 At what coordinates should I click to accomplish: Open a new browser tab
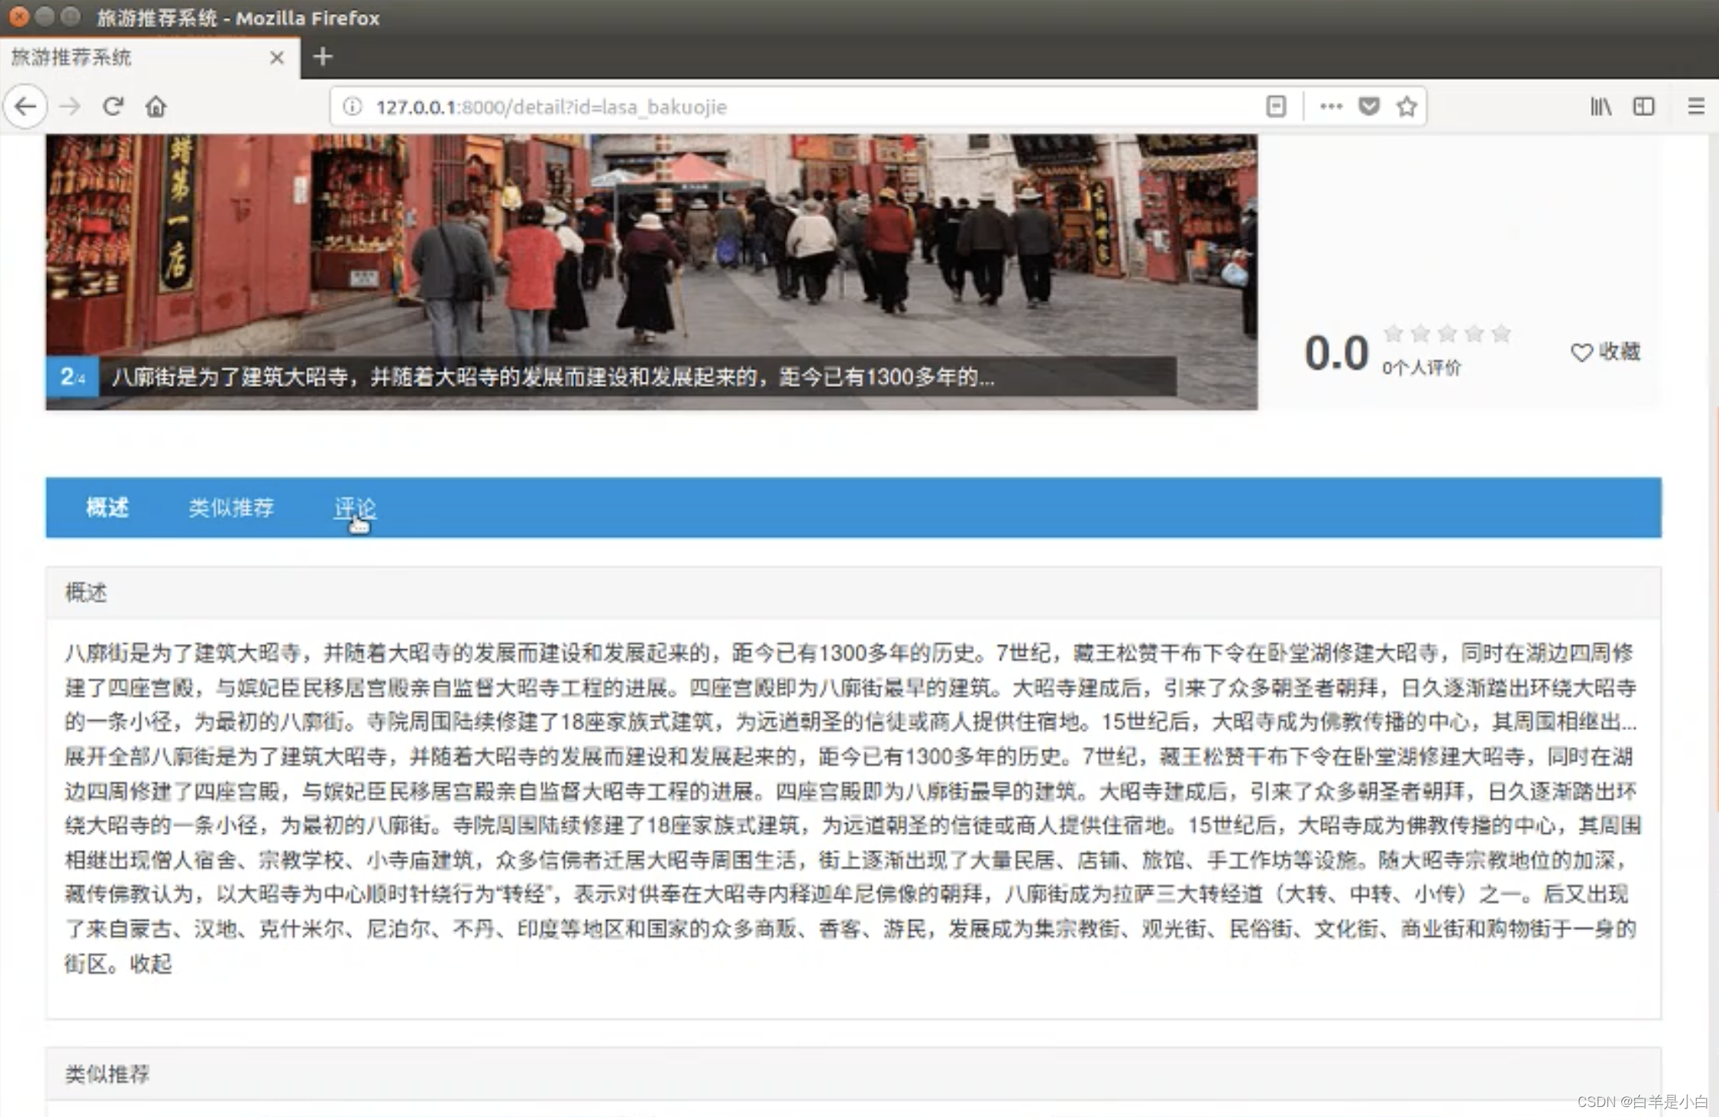pos(322,57)
